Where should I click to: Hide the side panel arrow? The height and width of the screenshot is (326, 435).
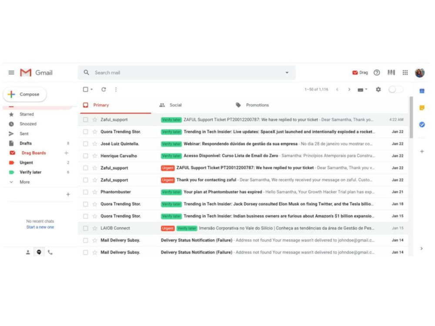(422, 248)
